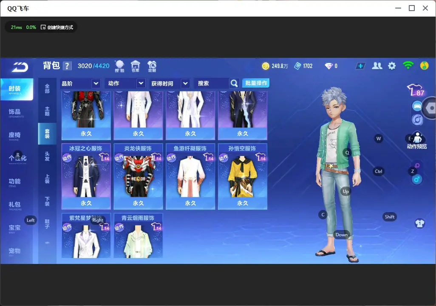
Task: Click the music note disc icon
Action: point(417,119)
